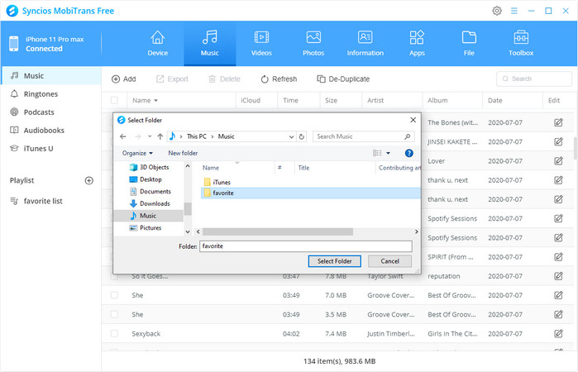The width and height of the screenshot is (578, 372).
Task: Check the first She row checkbox
Action: [114, 295]
